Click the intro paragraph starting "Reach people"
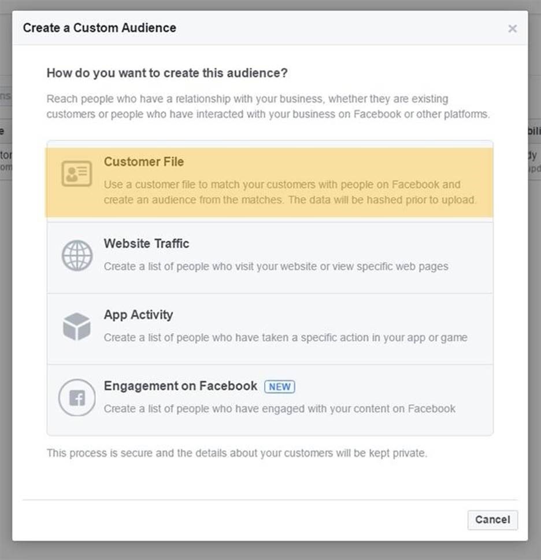 (268, 106)
